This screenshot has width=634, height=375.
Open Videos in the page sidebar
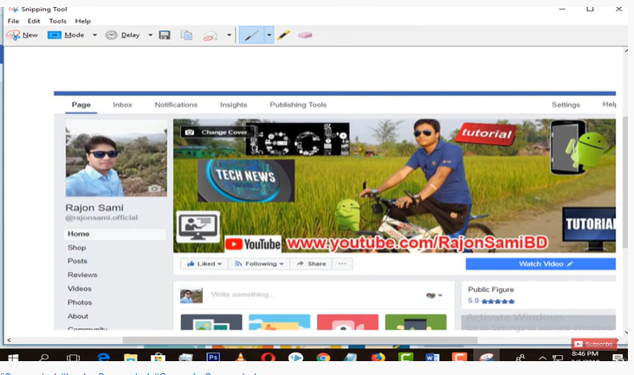pyautogui.click(x=80, y=288)
